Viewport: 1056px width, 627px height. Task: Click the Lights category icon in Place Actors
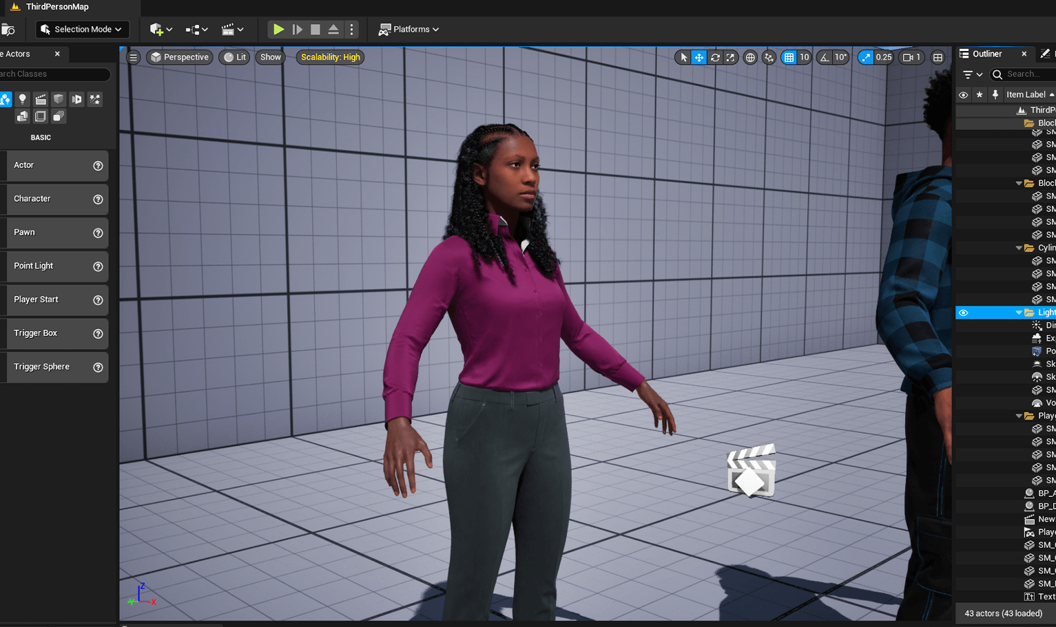pos(22,99)
